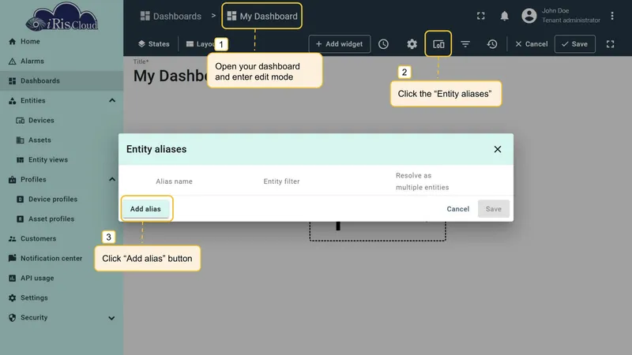The width and height of the screenshot is (632, 355).
Task: Click the iRisCloud logo
Action: [x=62, y=17]
